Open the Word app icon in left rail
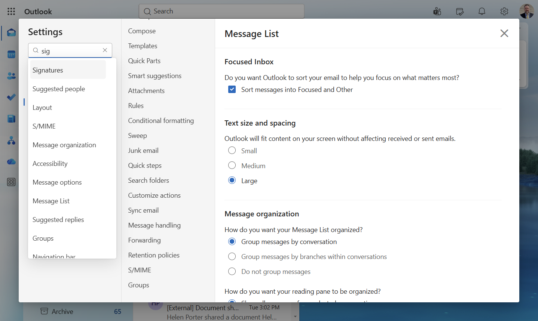Viewport: 538px width, 321px height. pos(11,119)
